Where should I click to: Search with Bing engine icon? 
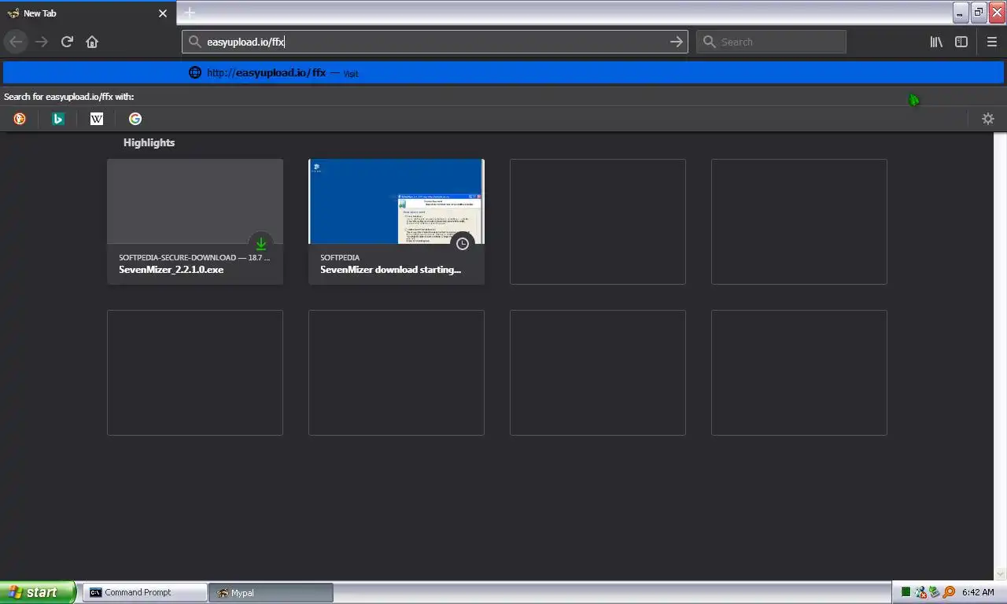click(58, 119)
